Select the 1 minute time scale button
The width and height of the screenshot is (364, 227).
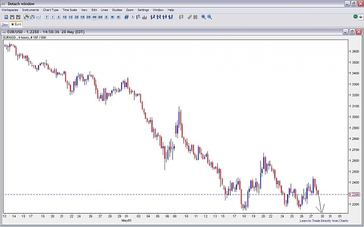(x=52, y=17)
